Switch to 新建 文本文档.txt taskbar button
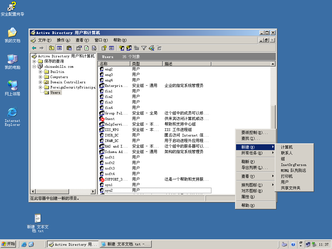This screenshot has height=249, width=332. click(x=126, y=244)
